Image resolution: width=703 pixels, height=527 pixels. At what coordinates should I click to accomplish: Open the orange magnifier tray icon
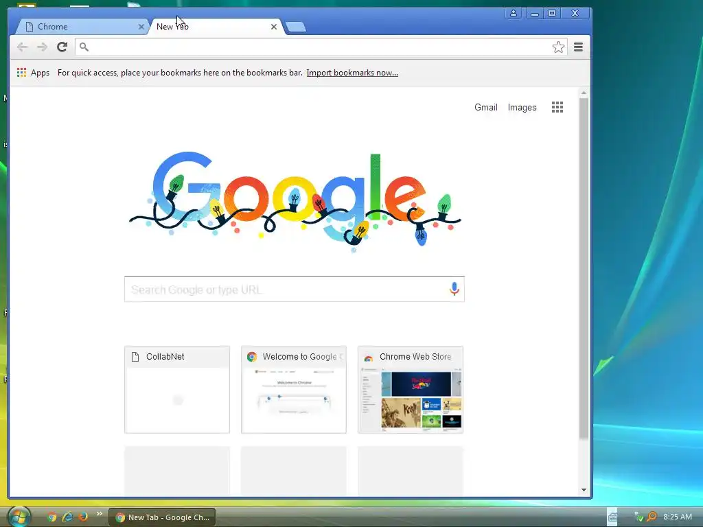pos(652,517)
